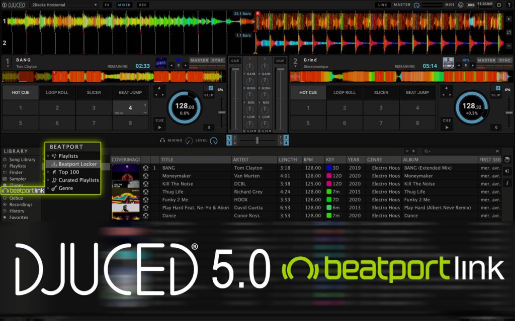Enable SYNC on deck 1
This screenshot has height=321, width=515.
click(218, 60)
